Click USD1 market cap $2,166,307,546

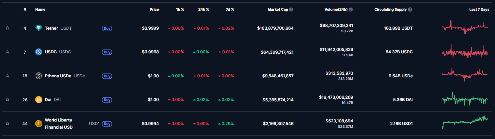coord(278,124)
